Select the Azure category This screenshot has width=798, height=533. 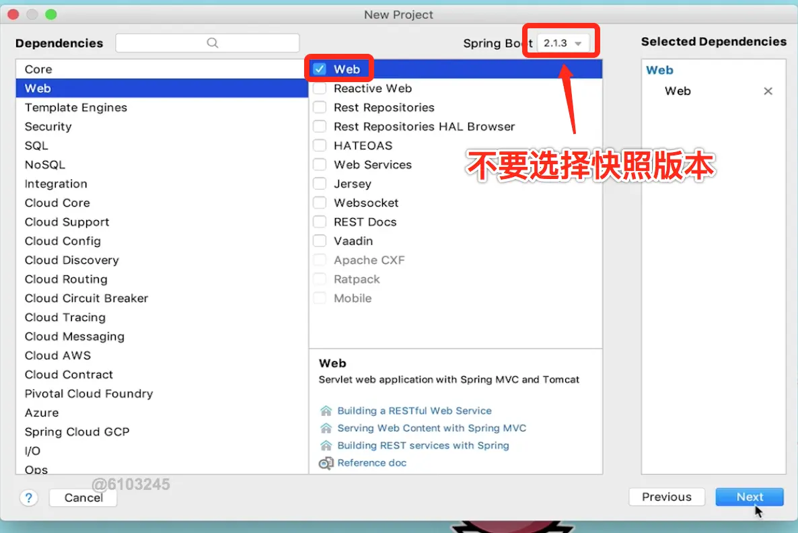(162, 413)
